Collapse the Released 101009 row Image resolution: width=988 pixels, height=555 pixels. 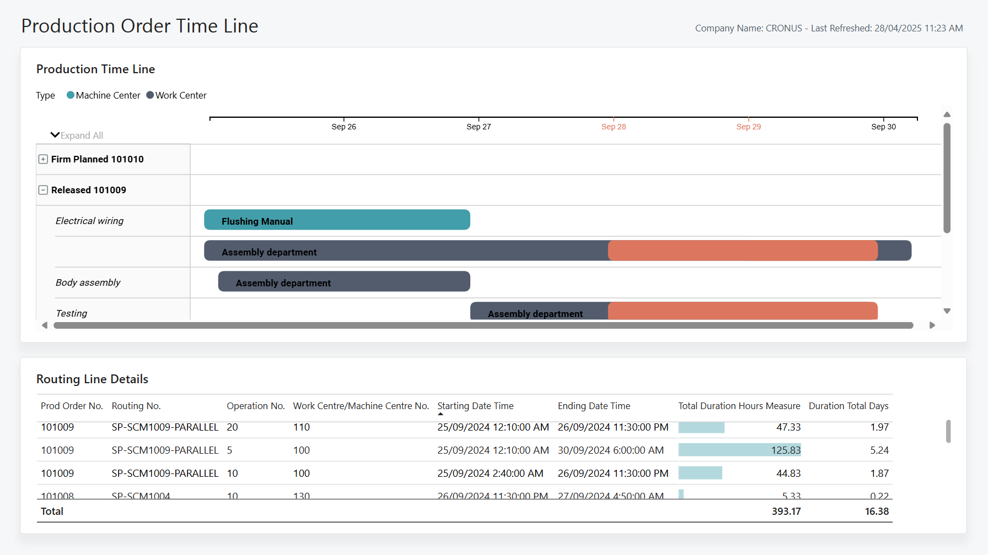click(43, 189)
